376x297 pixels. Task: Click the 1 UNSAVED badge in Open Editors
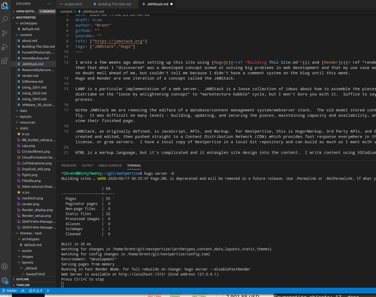click(47, 11)
